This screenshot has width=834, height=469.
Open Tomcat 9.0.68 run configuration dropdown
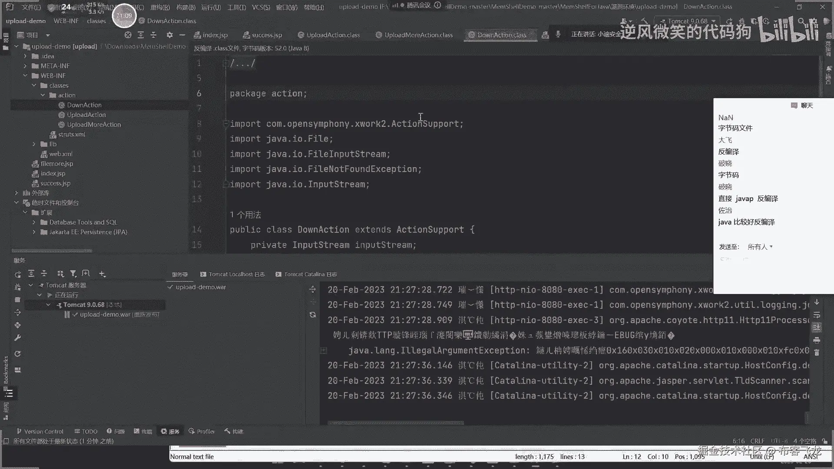(688, 21)
